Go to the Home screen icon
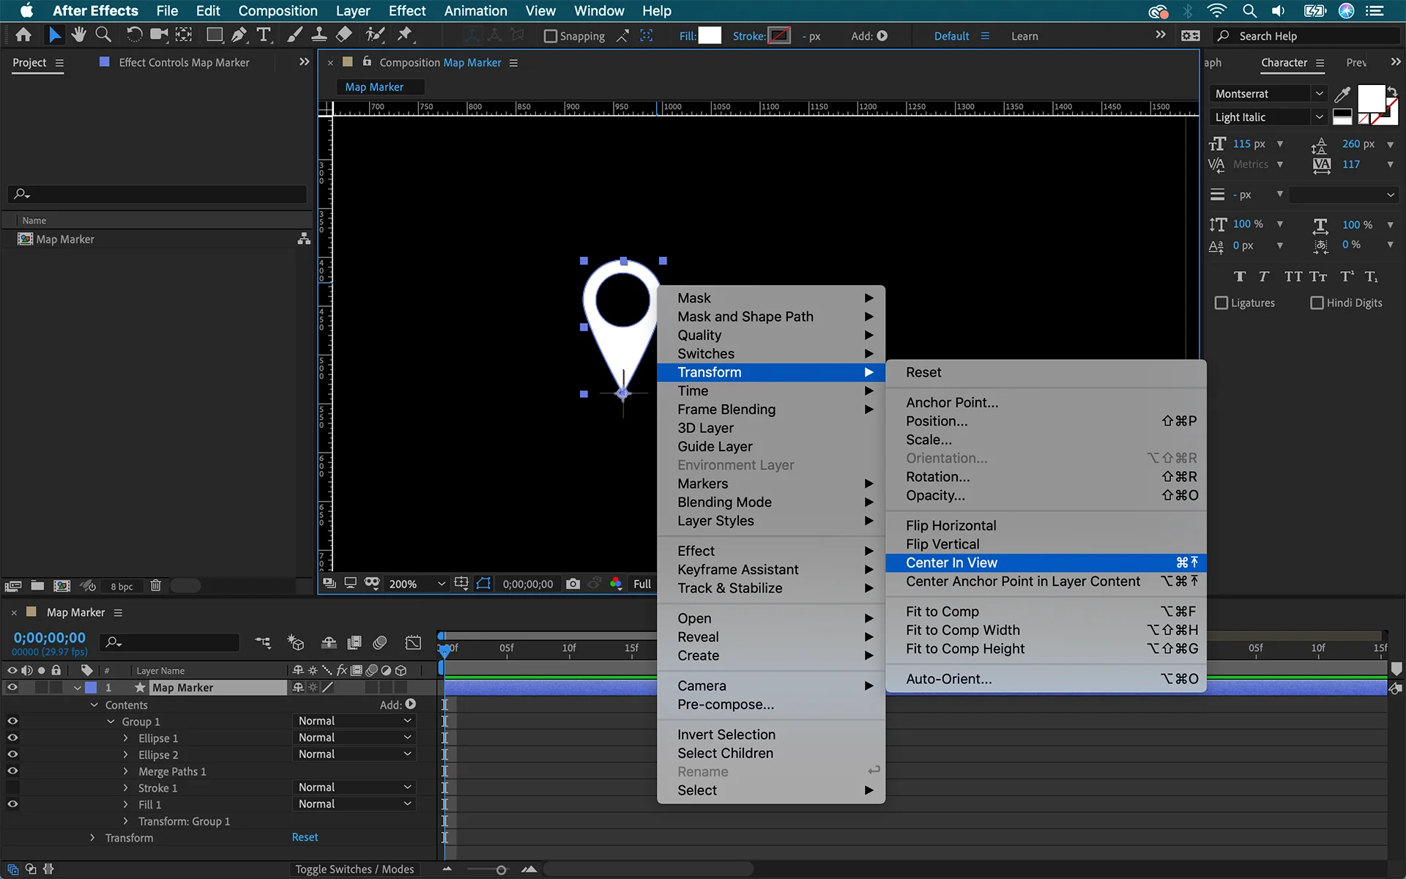This screenshot has height=879, width=1406. (23, 35)
